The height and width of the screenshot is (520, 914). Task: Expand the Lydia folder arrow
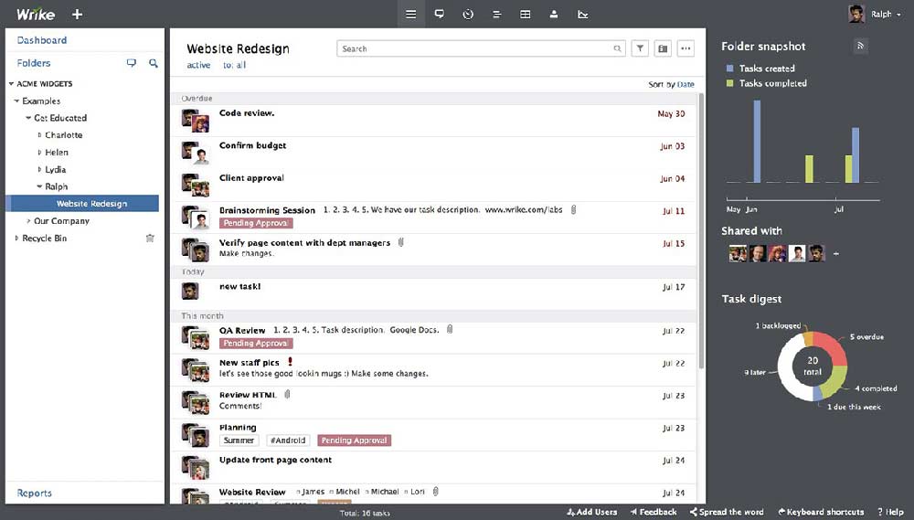pyautogui.click(x=39, y=169)
